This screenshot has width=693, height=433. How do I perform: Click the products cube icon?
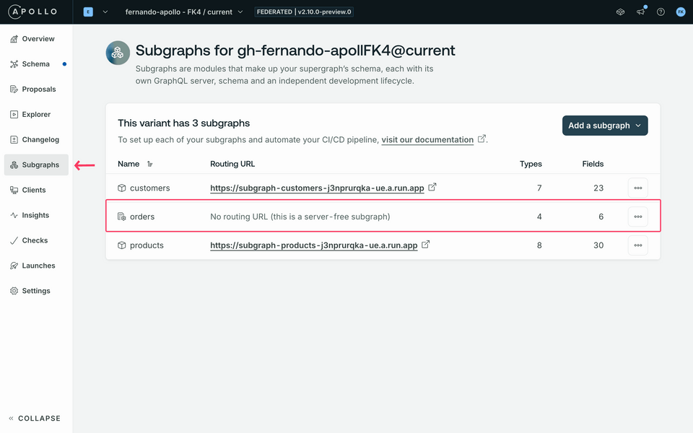pos(121,245)
